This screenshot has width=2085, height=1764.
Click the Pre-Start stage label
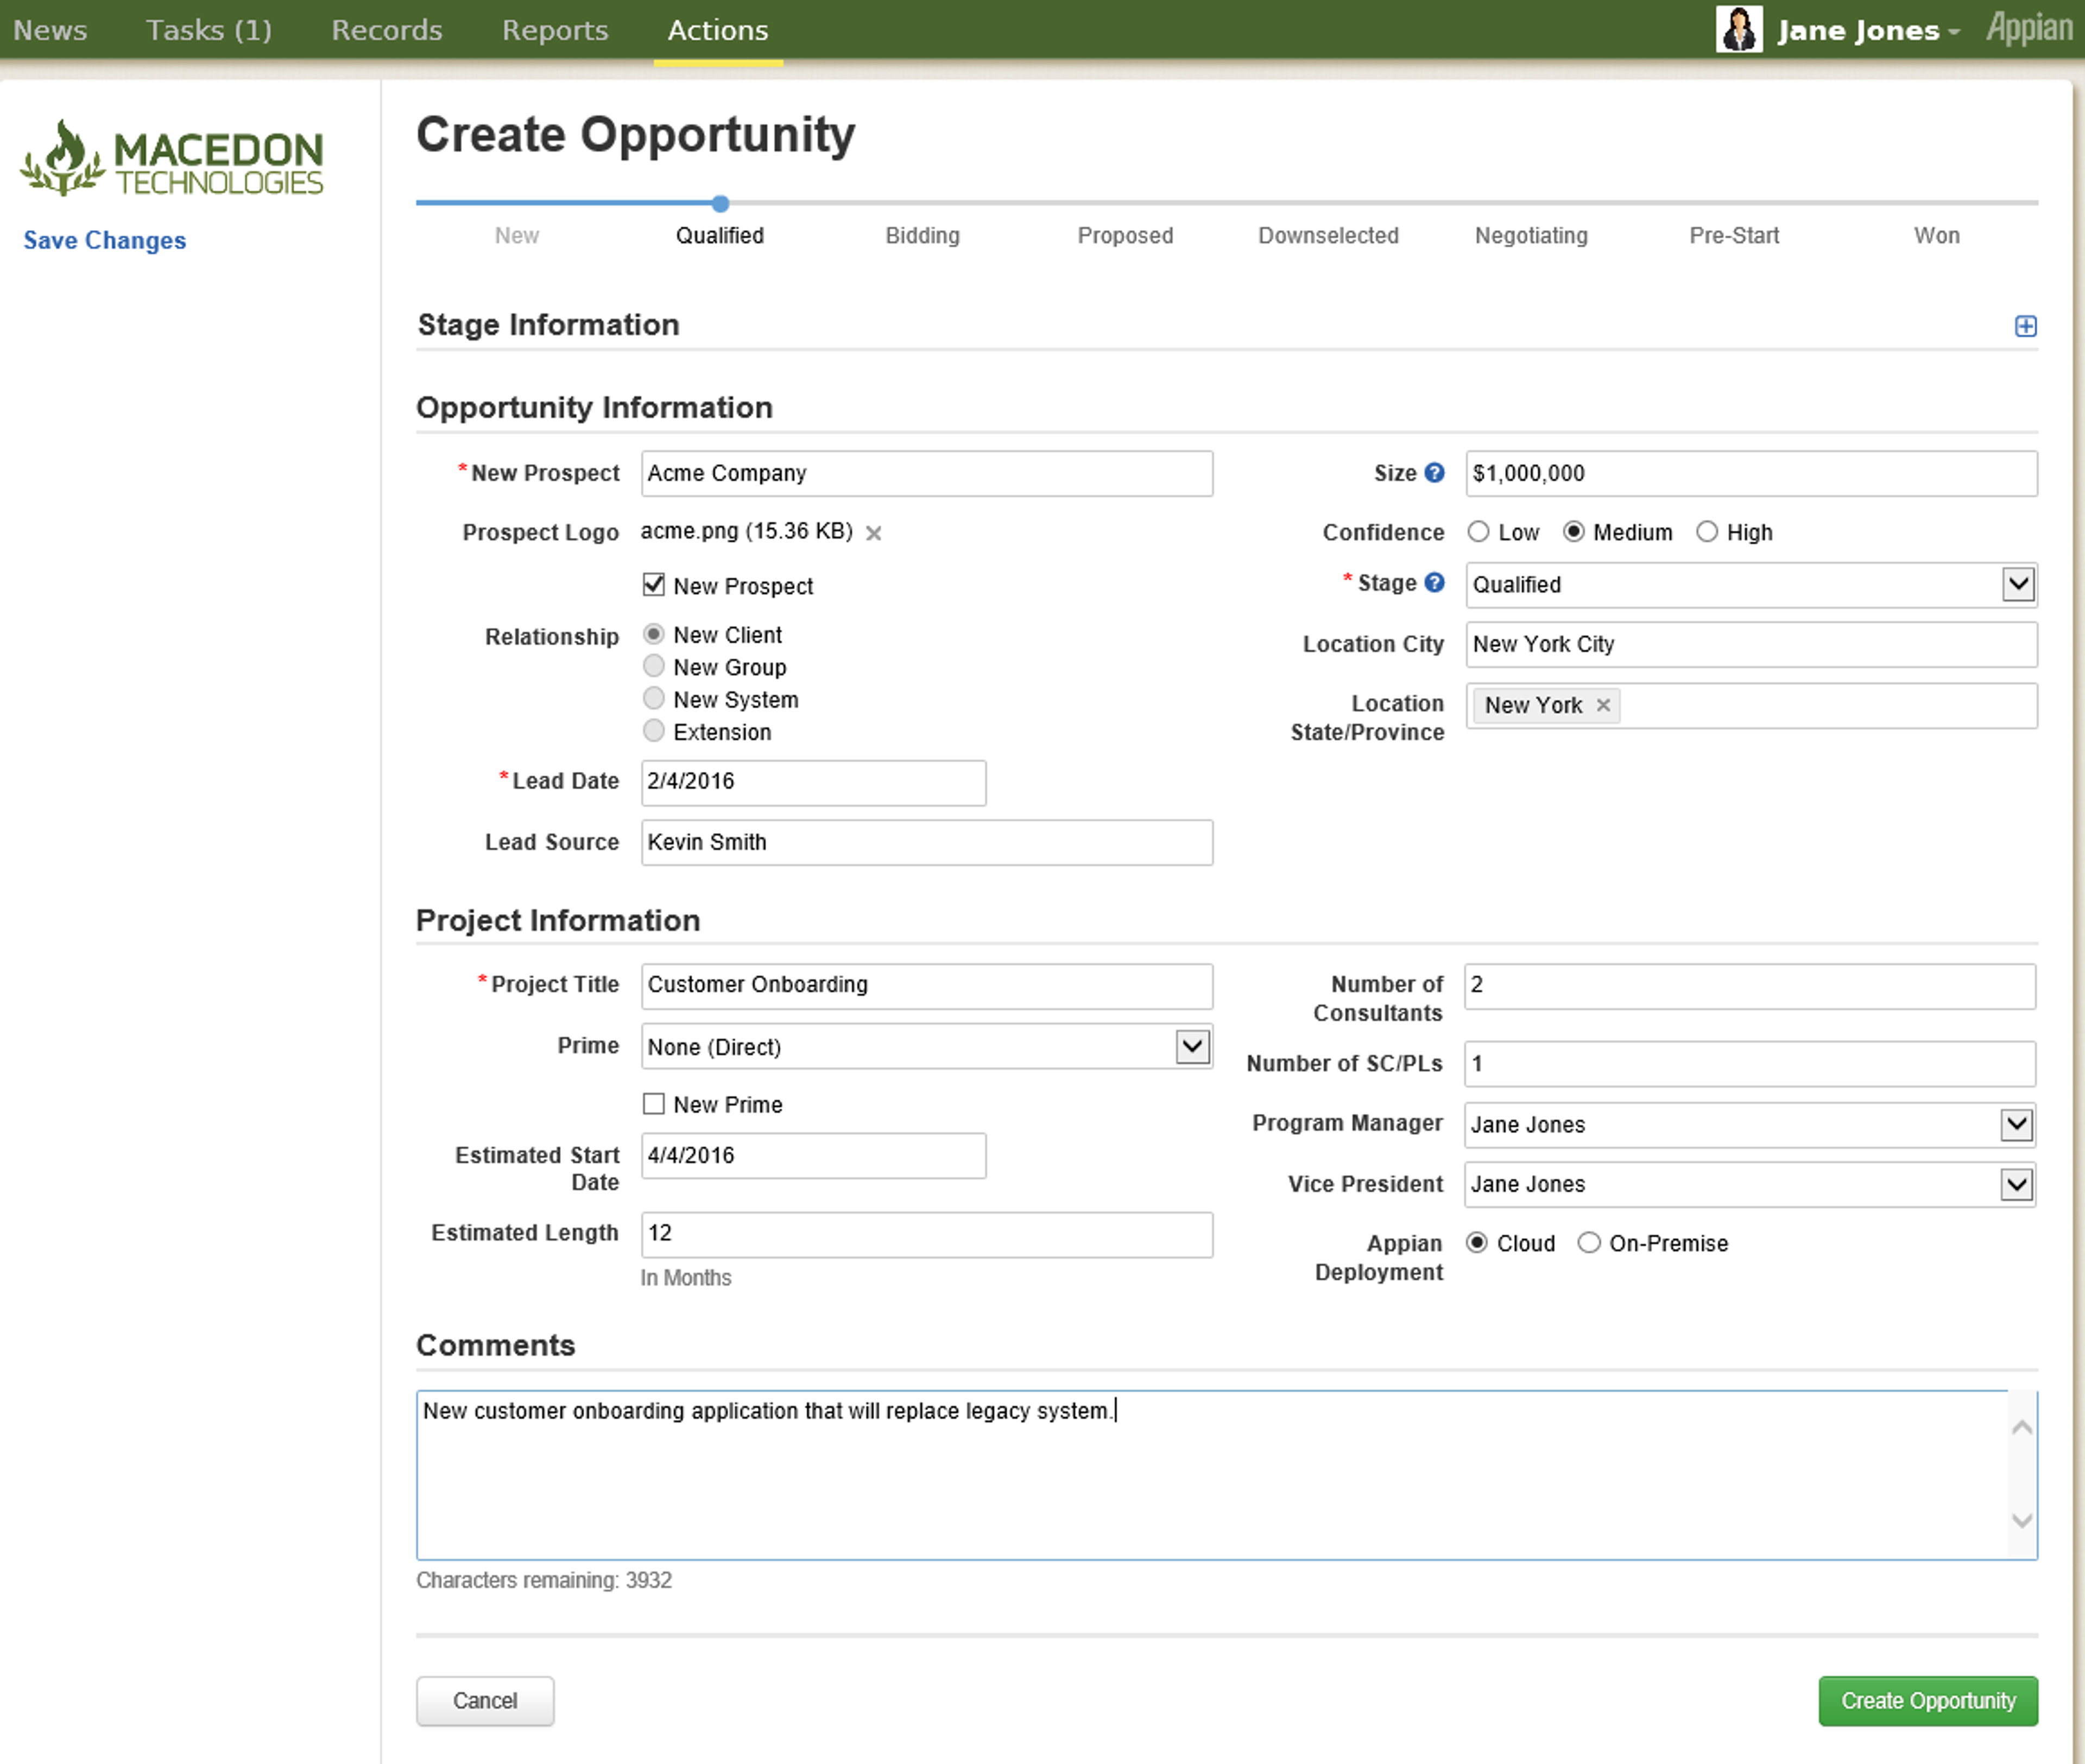1735,236
